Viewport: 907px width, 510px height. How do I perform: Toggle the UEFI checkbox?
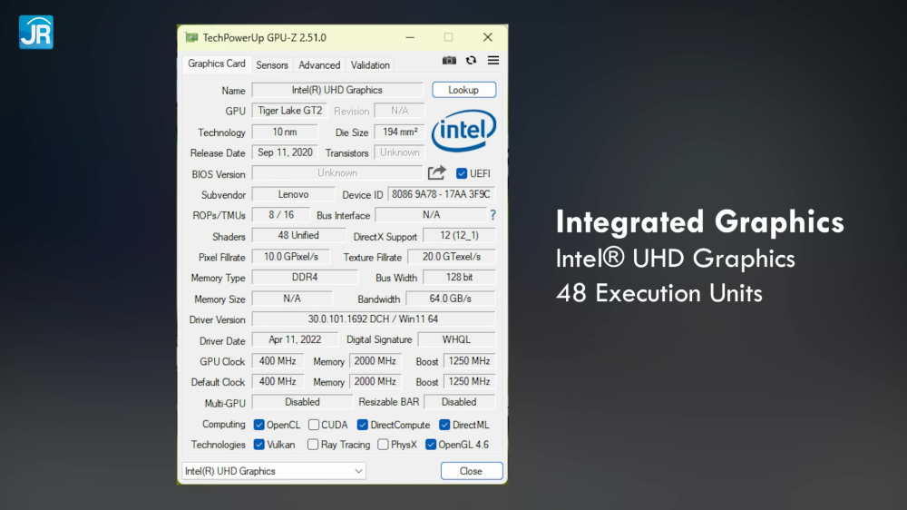[462, 173]
